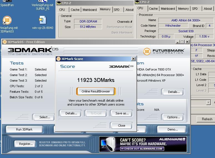This screenshot has width=215, height=158.
Task: Click the CPU-Z chip icon in left window
Action: [x=59, y=3]
